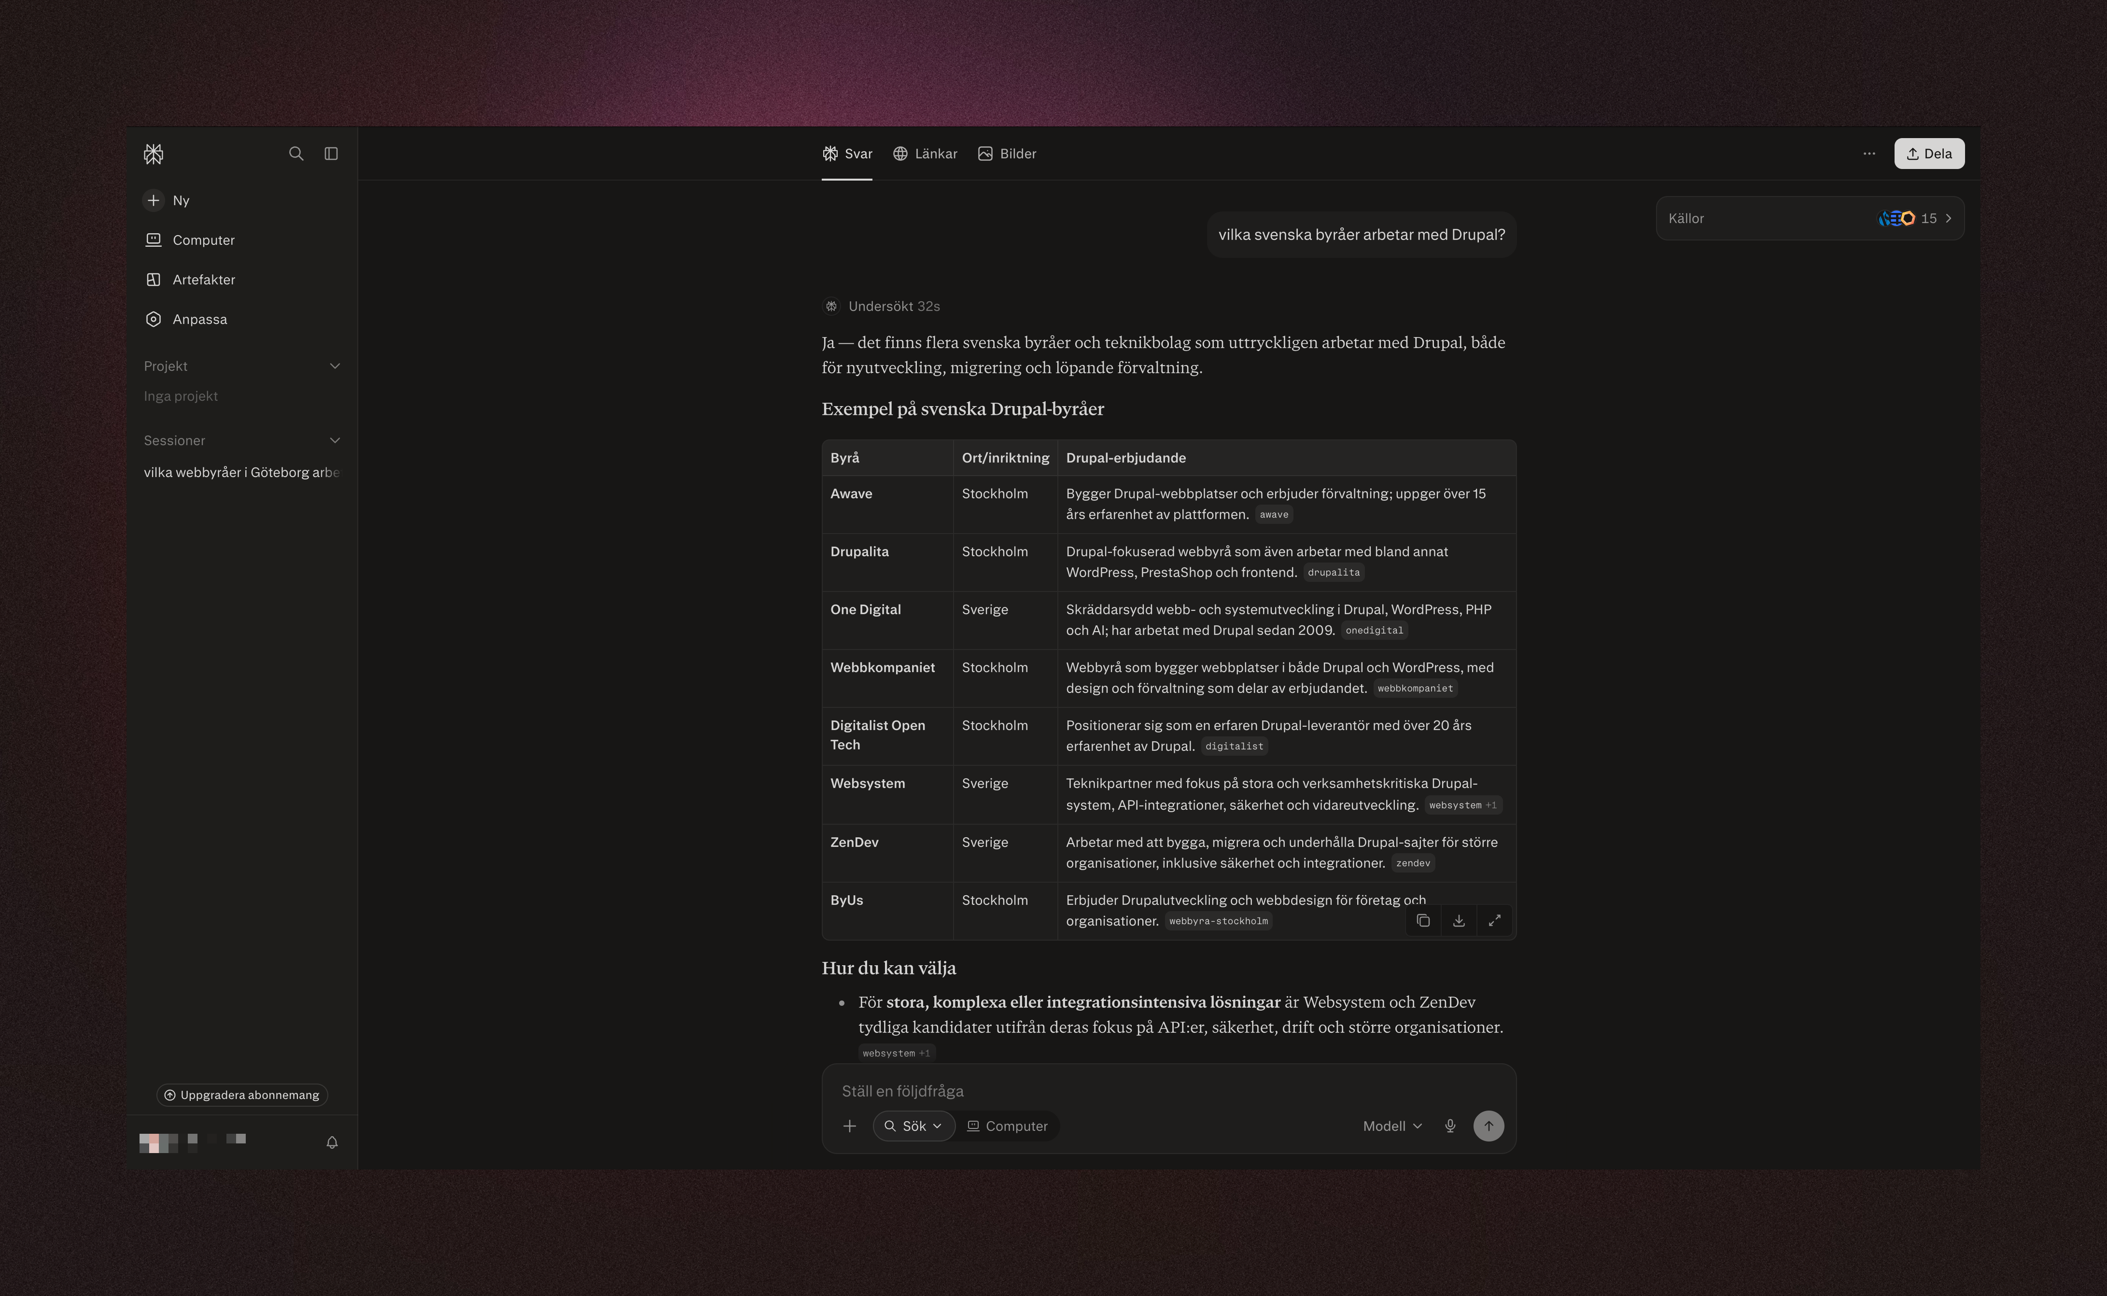The image size is (2107, 1296).
Task: Activate the microphone voice input icon
Action: click(1450, 1127)
